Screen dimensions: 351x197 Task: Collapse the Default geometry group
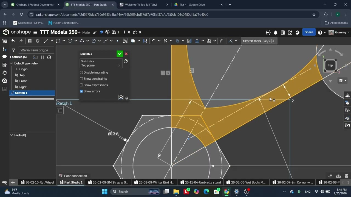tap(12, 63)
